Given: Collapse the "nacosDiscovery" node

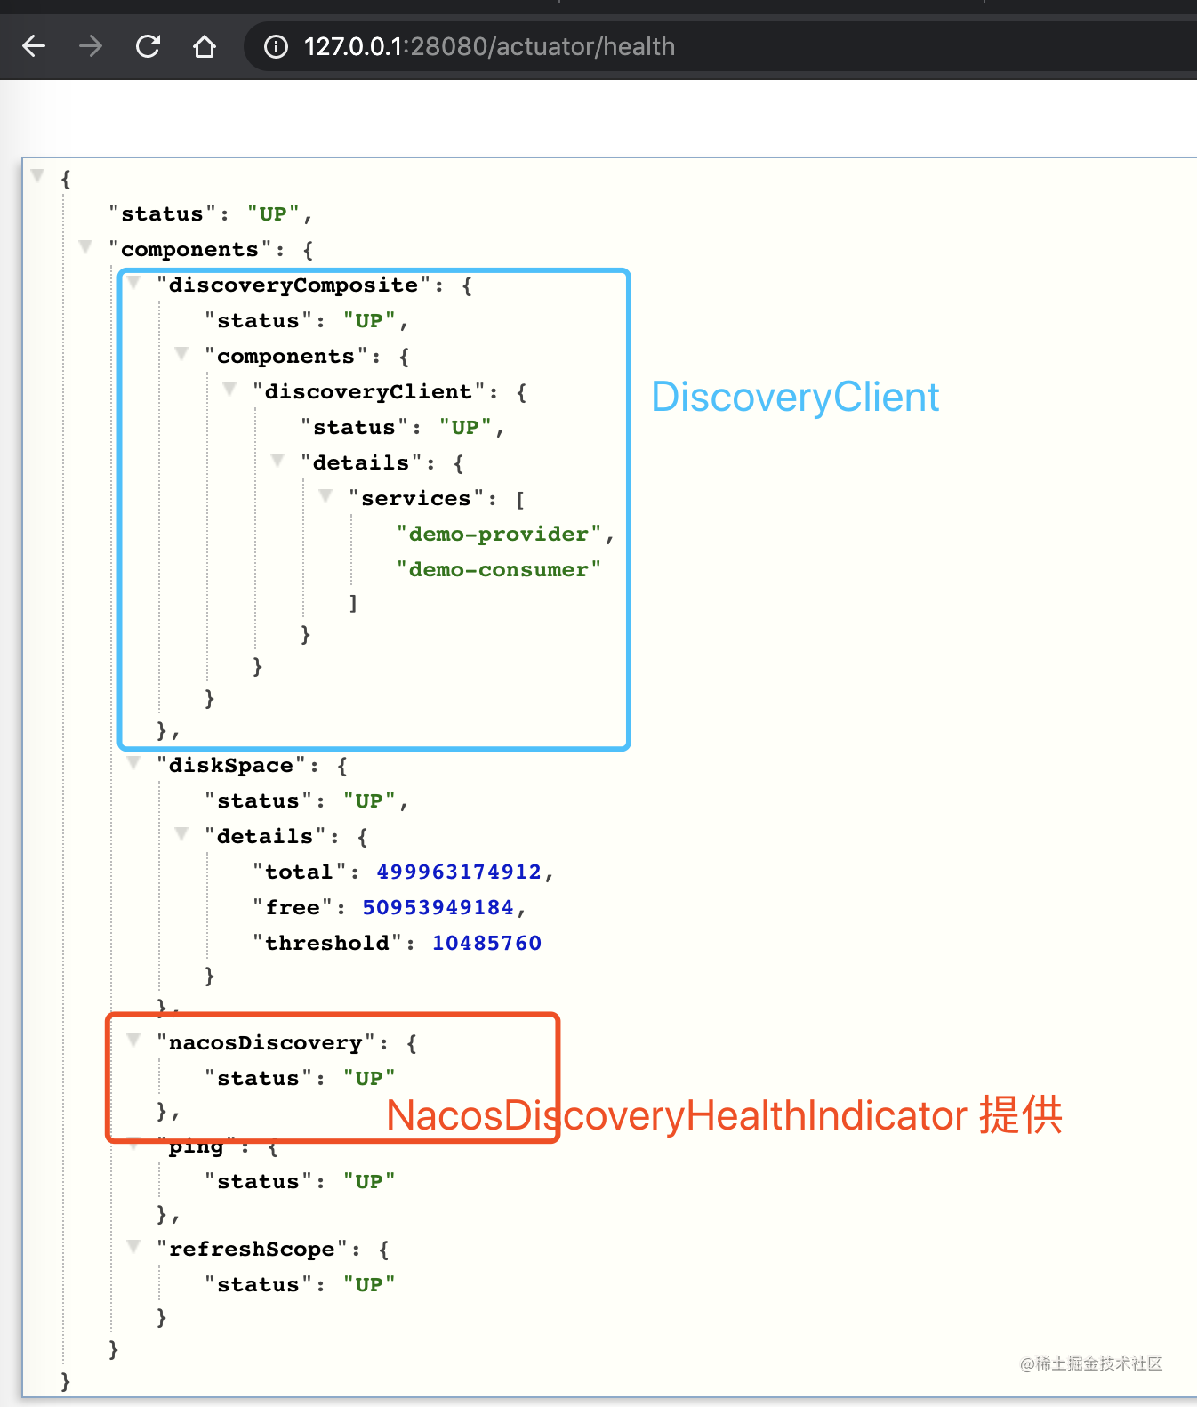Looking at the screenshot, I should click(133, 1040).
